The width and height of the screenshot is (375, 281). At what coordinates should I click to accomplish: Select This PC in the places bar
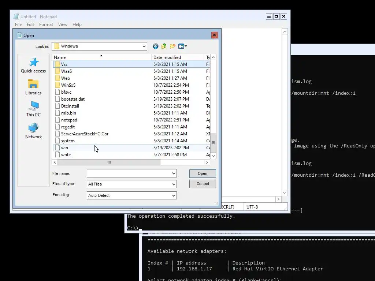click(33, 109)
